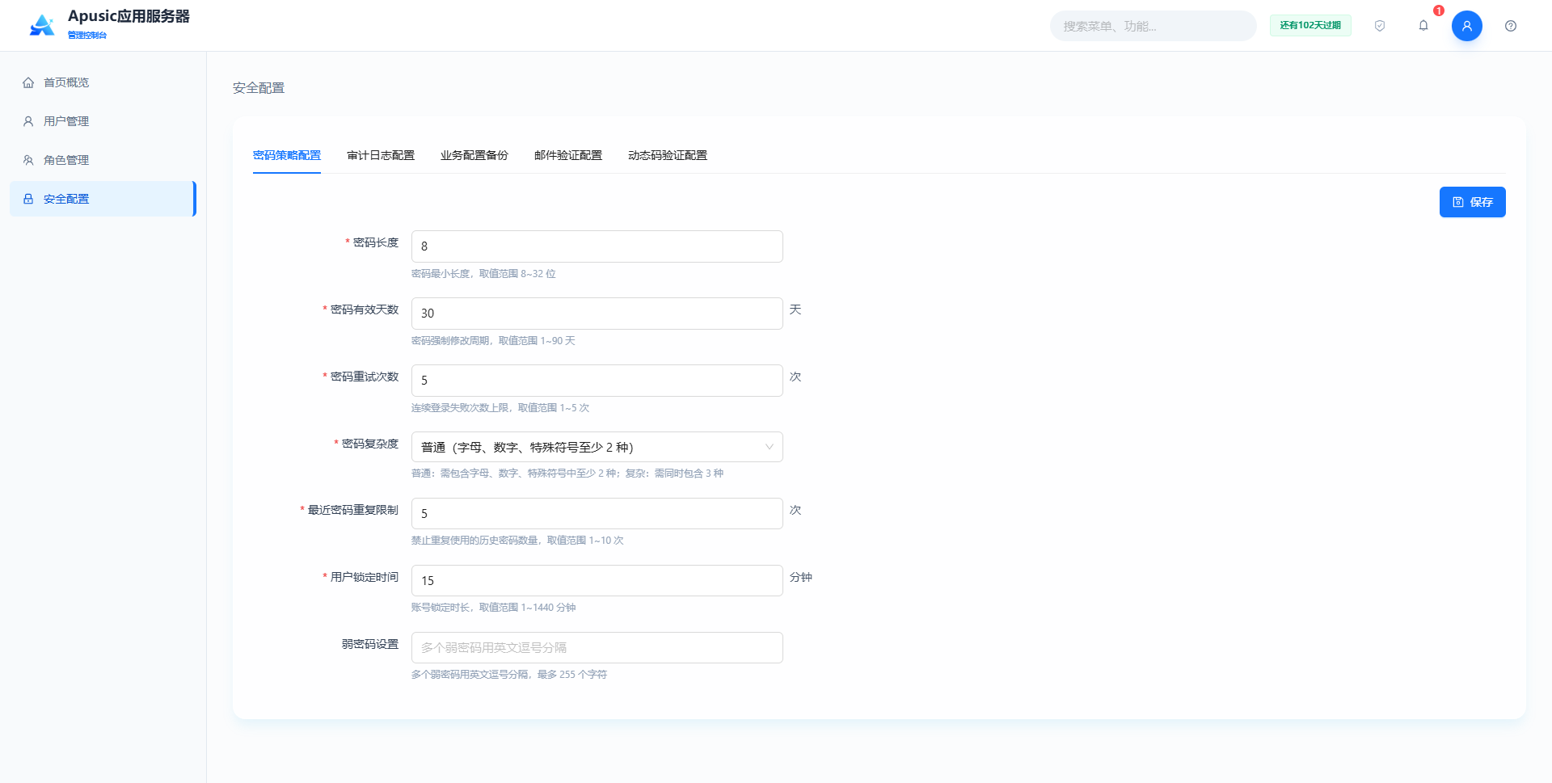This screenshot has height=783, width=1552.
Task: Click hint text 多个弱密码用英文逗号分隔，最多 255 个字符
Action: 509,675
